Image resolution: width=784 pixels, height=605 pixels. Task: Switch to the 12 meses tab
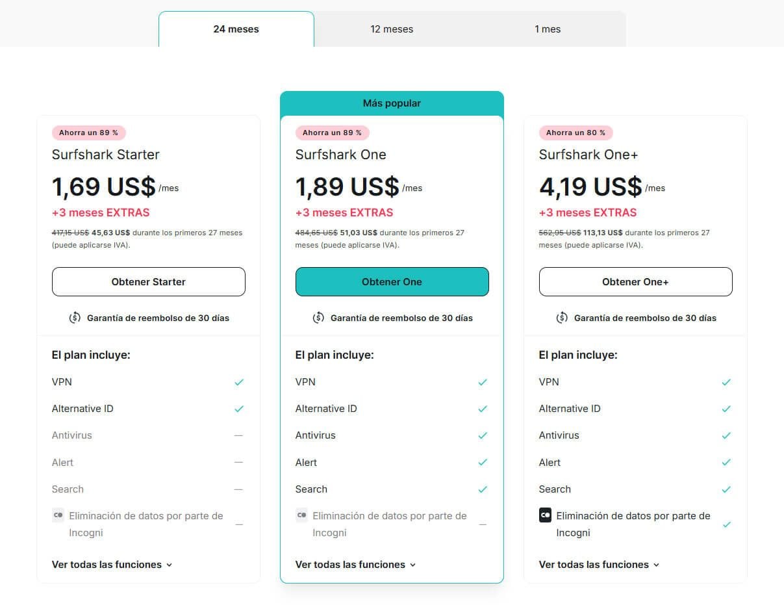(392, 29)
